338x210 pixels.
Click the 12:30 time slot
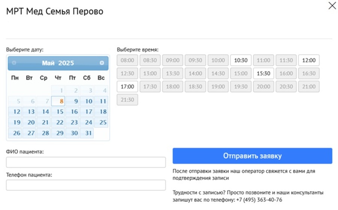tap(127, 73)
